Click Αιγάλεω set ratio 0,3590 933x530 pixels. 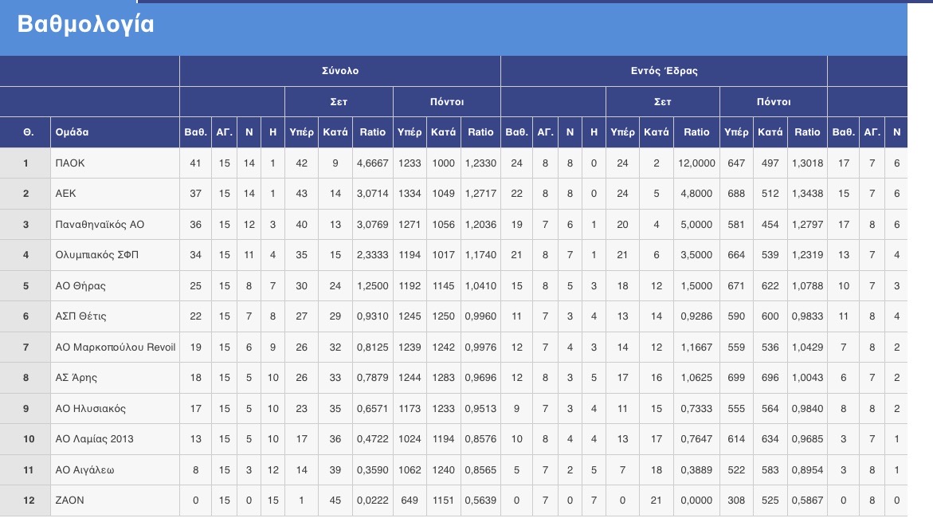click(x=373, y=470)
